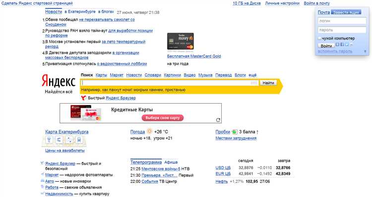Expand the ещё services menu above search
The width and height of the screenshot is (372, 197).
(x=252, y=75)
